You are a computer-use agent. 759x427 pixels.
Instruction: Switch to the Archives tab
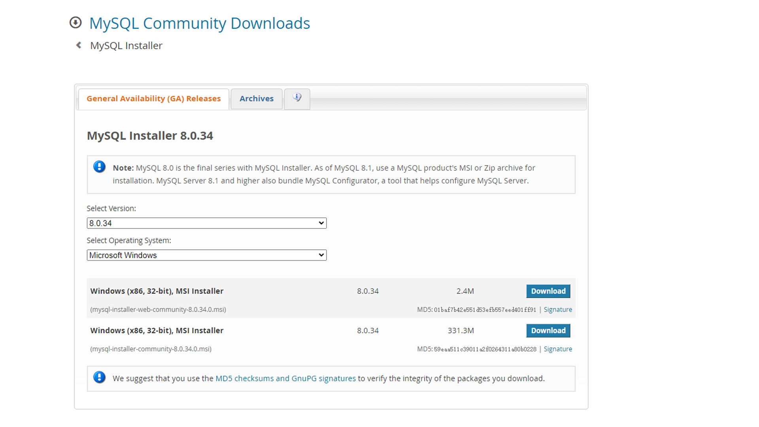[x=257, y=98]
